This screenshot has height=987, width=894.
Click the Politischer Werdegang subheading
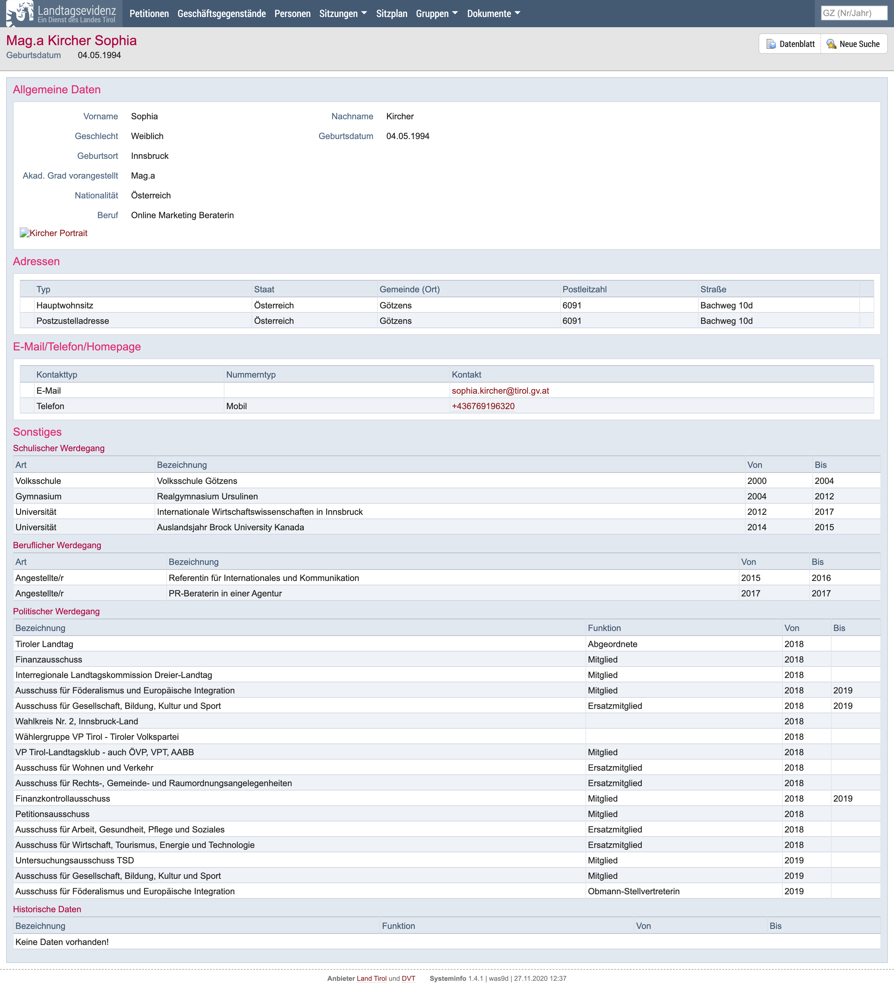tap(56, 611)
